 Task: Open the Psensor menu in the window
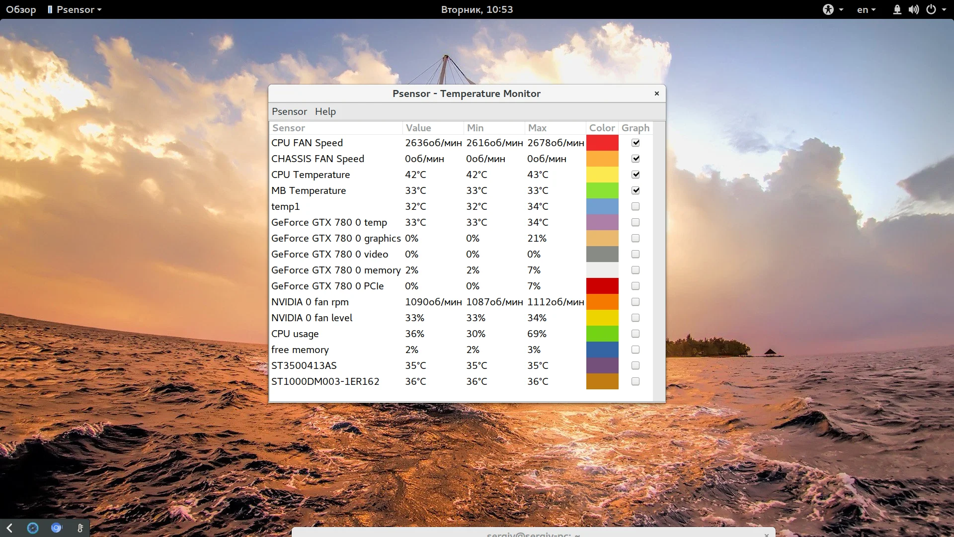coord(289,111)
